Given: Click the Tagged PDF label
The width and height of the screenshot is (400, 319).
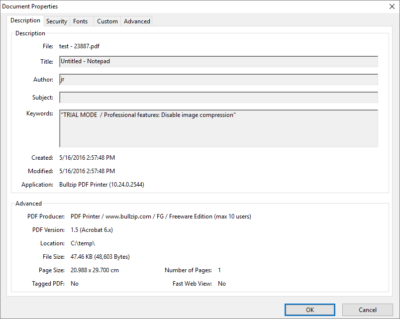Looking at the screenshot, I should click(x=48, y=284).
